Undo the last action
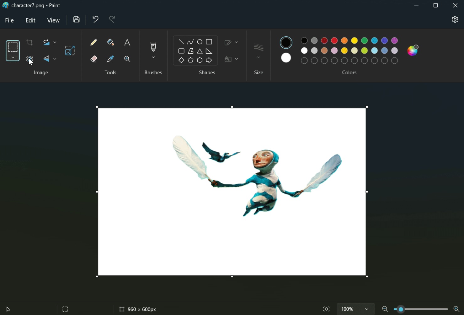The image size is (464, 315). 95,19
